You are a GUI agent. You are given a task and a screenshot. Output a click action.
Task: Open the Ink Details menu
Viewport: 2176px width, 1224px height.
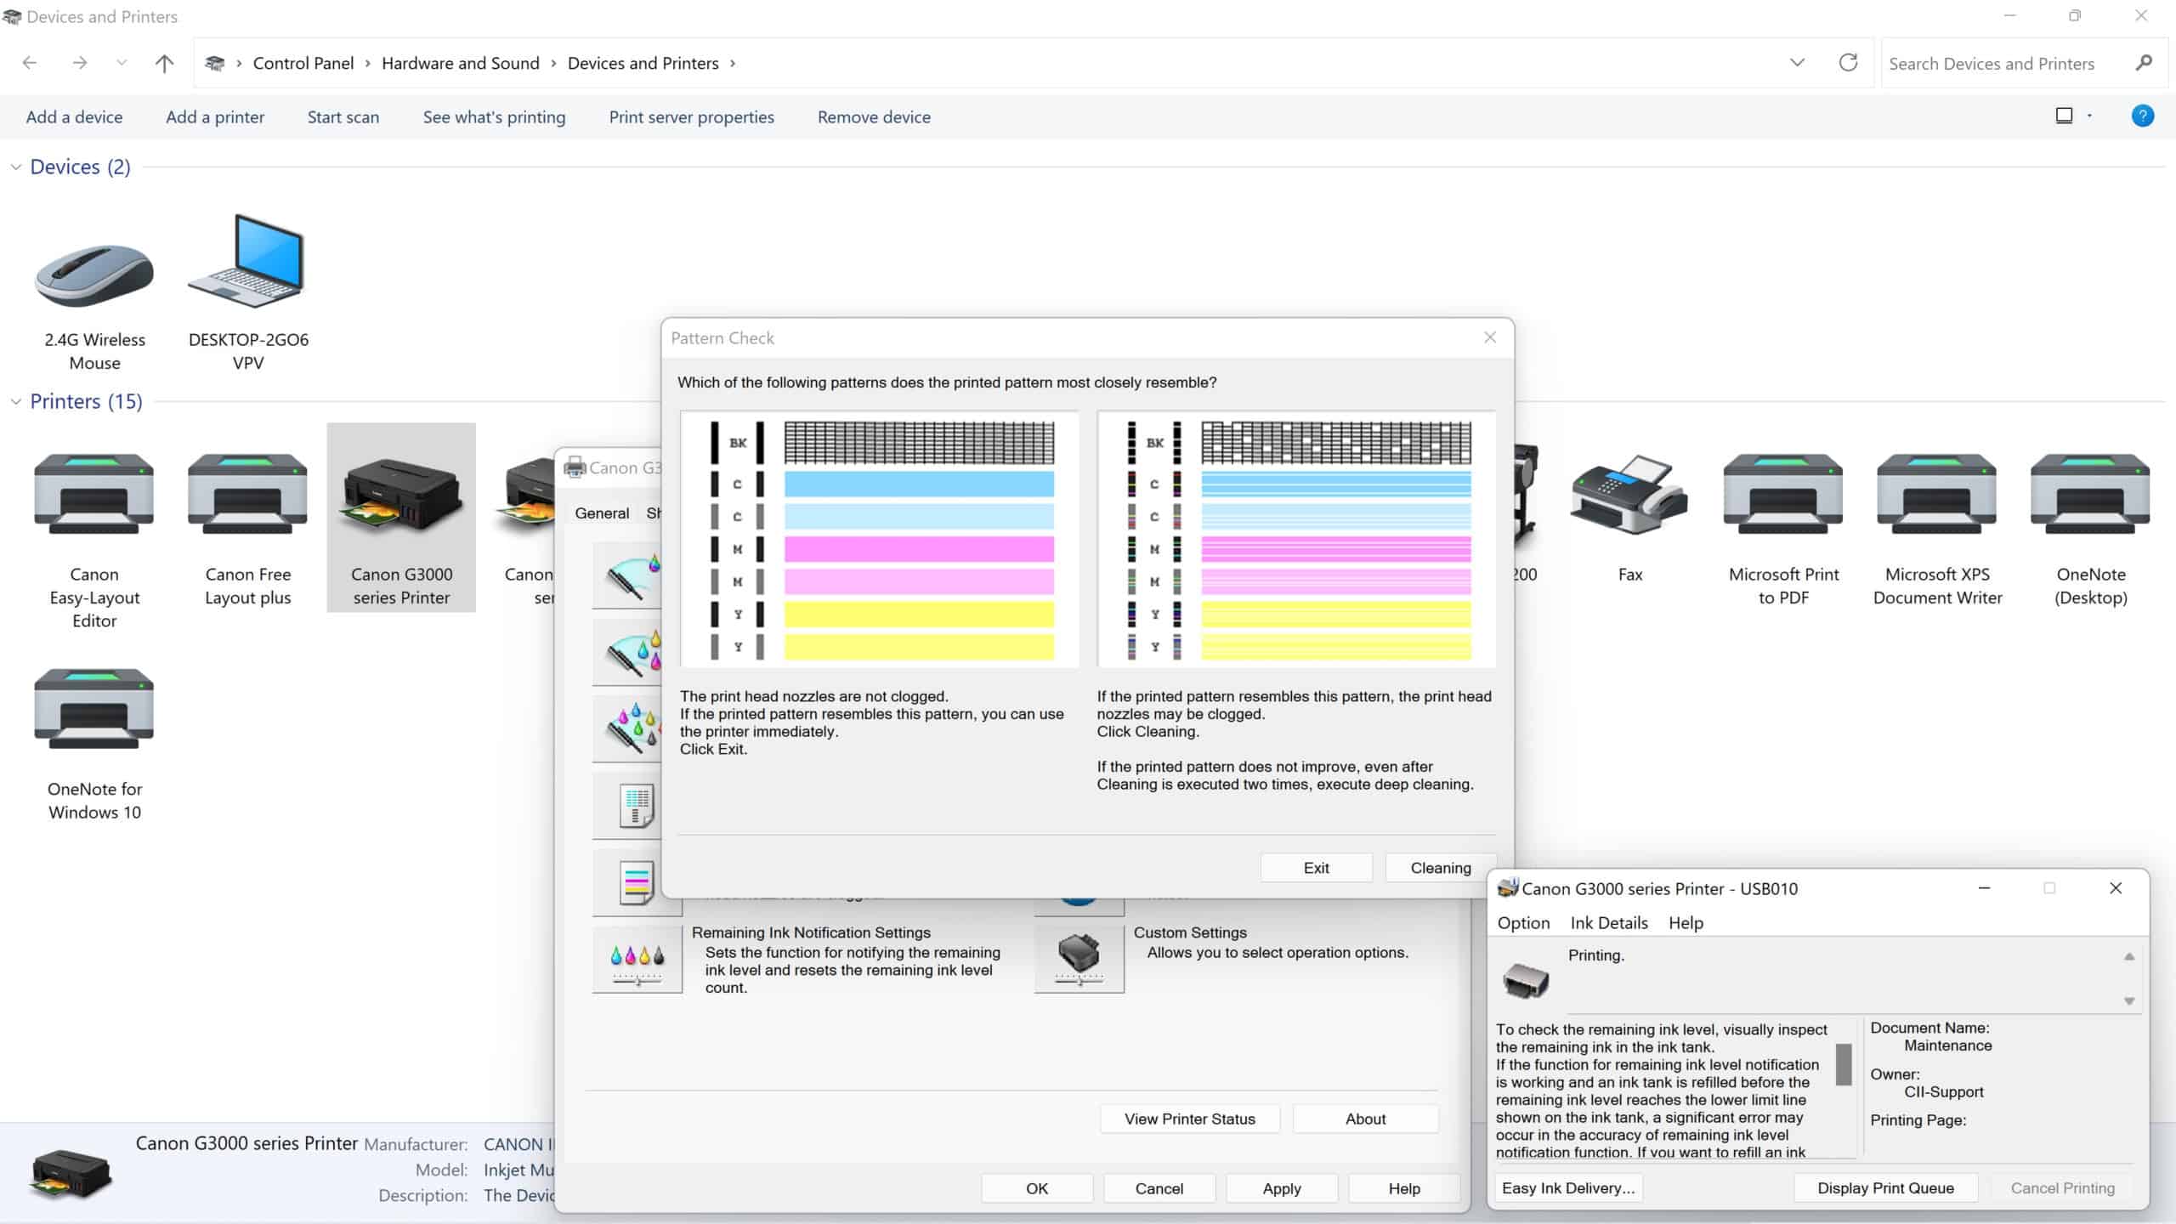(x=1608, y=923)
